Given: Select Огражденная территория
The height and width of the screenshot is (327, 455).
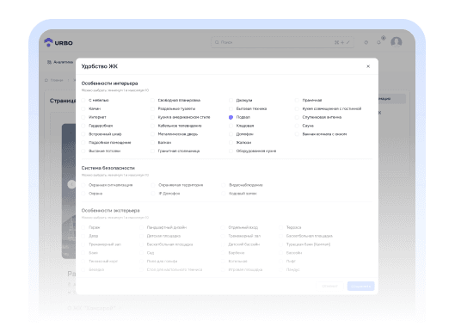Looking at the screenshot, I should [x=153, y=185].
